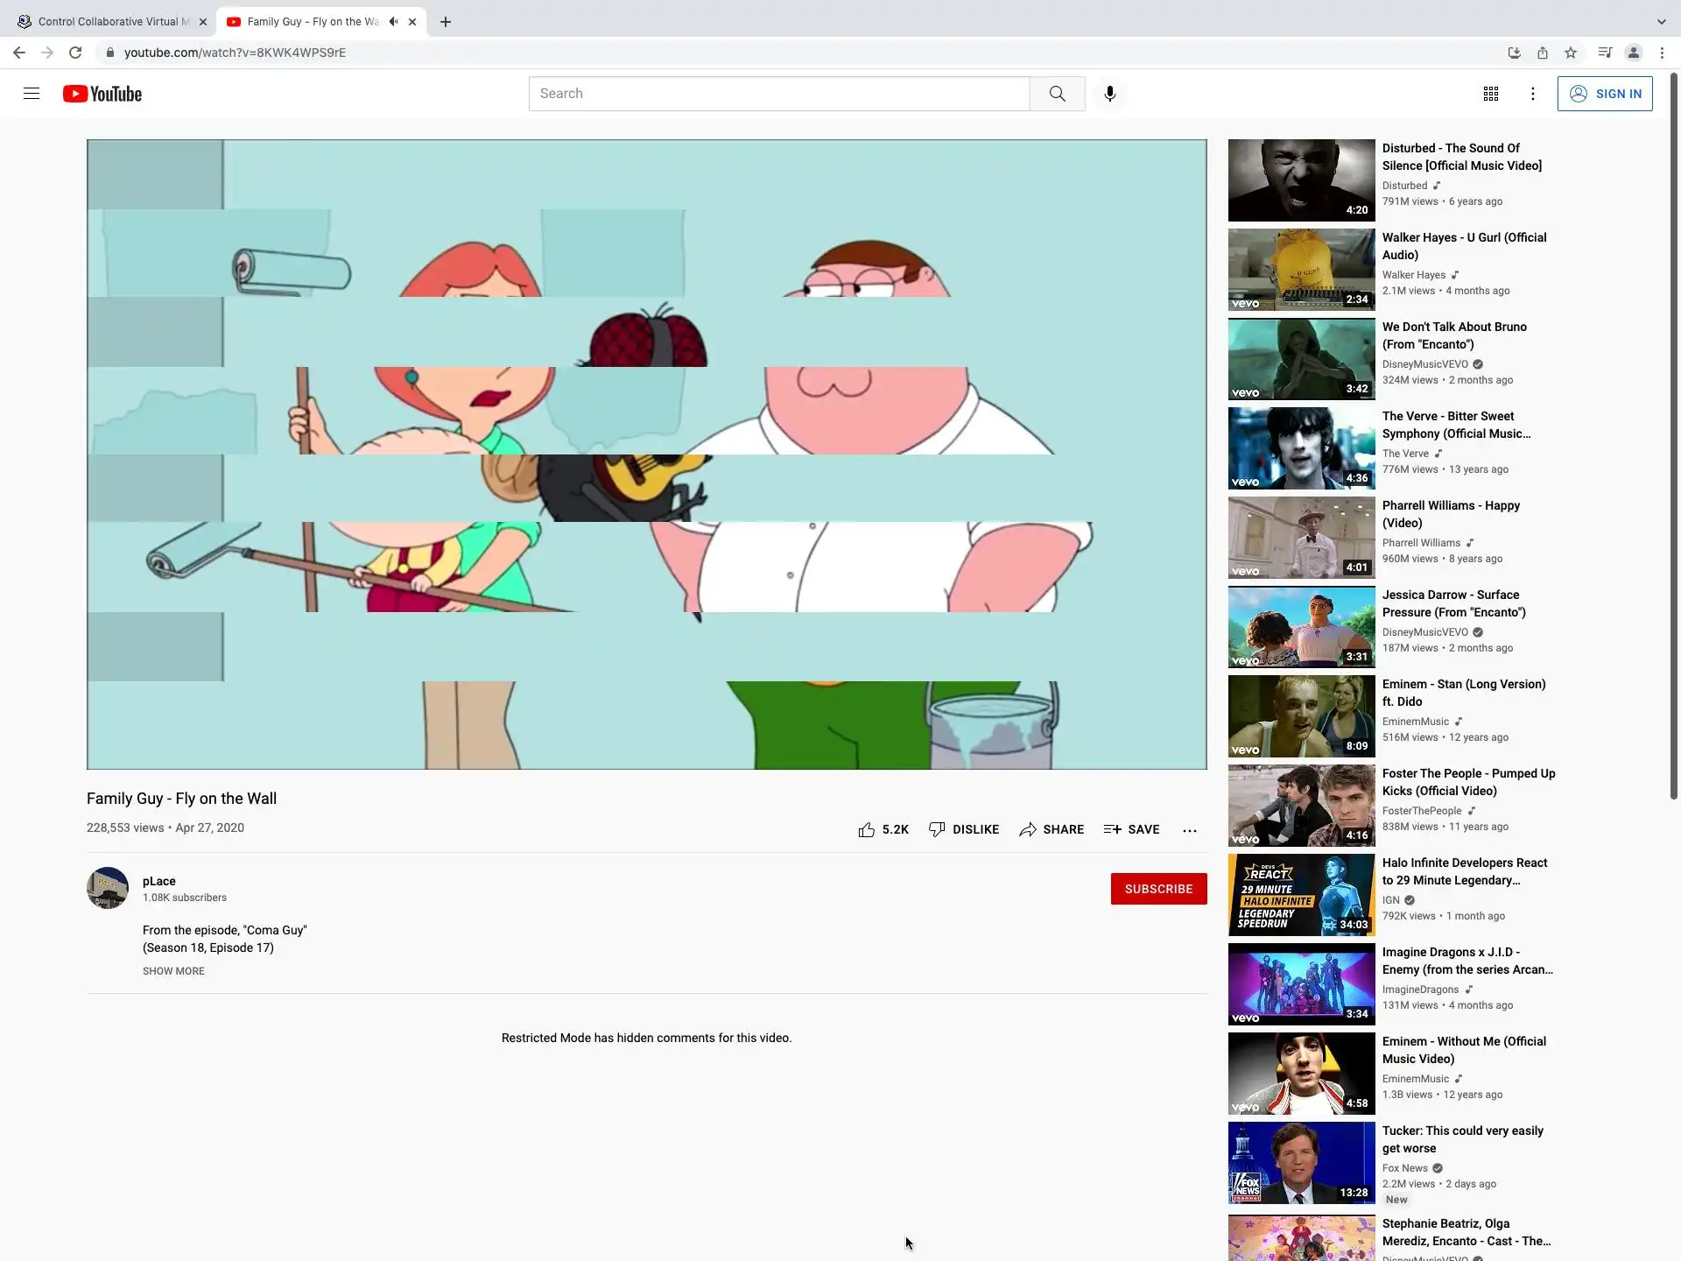Open the YouTube settings three-dot menu
Image resolution: width=1681 pixels, height=1261 pixels.
pyautogui.click(x=1532, y=94)
